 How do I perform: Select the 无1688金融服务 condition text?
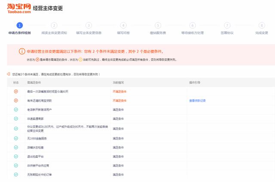[37, 138]
